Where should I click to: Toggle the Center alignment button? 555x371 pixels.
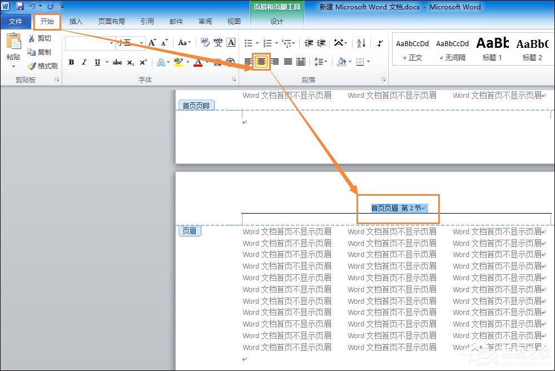pos(261,62)
